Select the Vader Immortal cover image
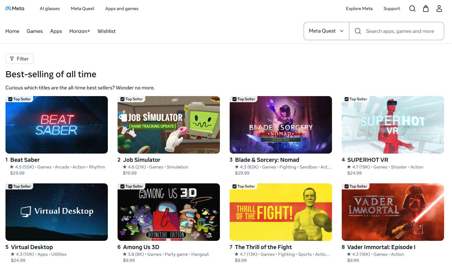The width and height of the screenshot is (452, 267). click(393, 212)
